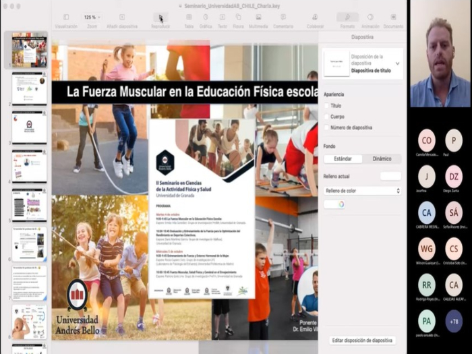Click the PA participant avatar paolo
This screenshot has width=472, height=354.
coord(427,321)
